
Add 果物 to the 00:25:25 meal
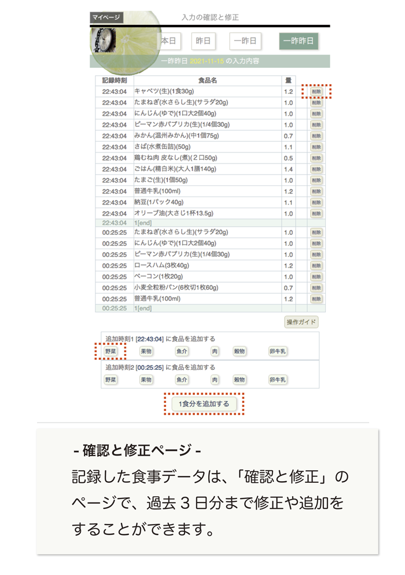(146, 380)
